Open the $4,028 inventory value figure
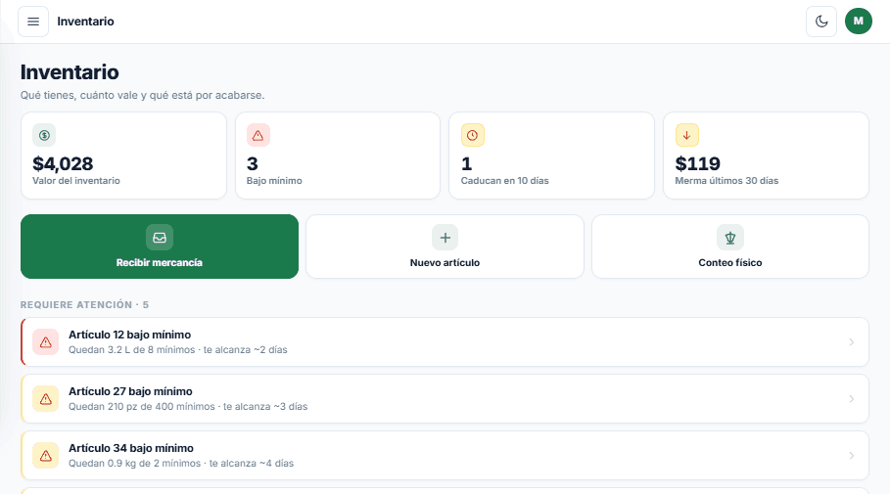This screenshot has width=890, height=494. (63, 164)
